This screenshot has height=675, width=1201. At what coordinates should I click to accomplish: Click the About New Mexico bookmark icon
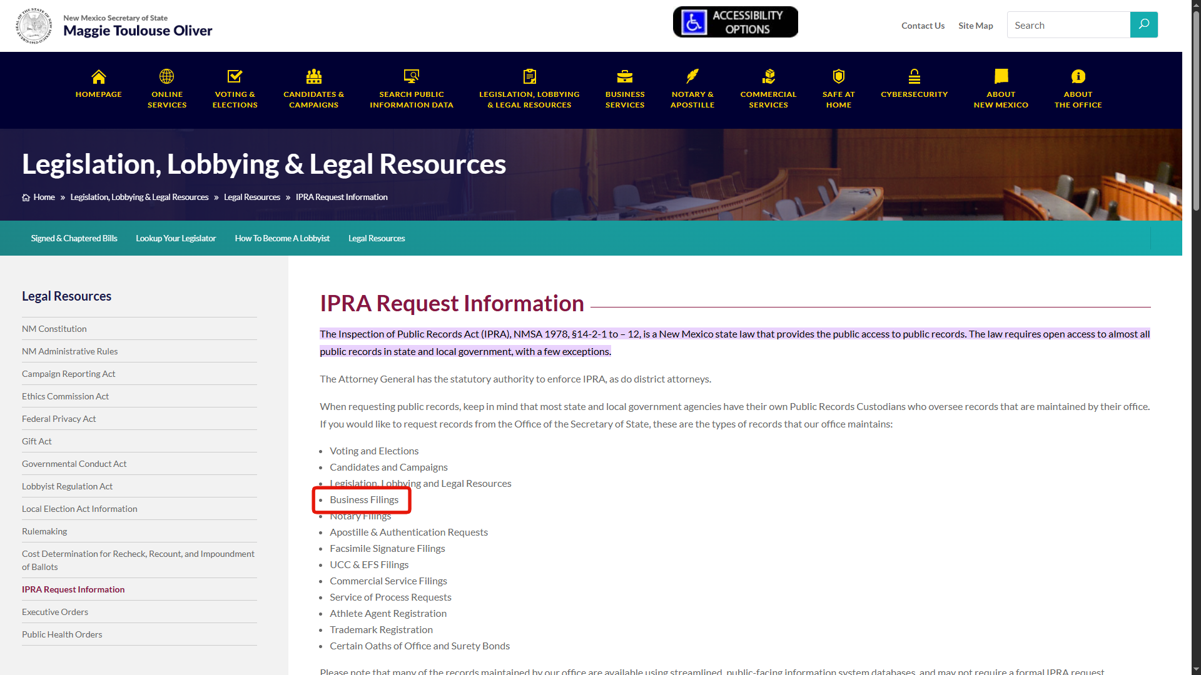(x=1000, y=77)
